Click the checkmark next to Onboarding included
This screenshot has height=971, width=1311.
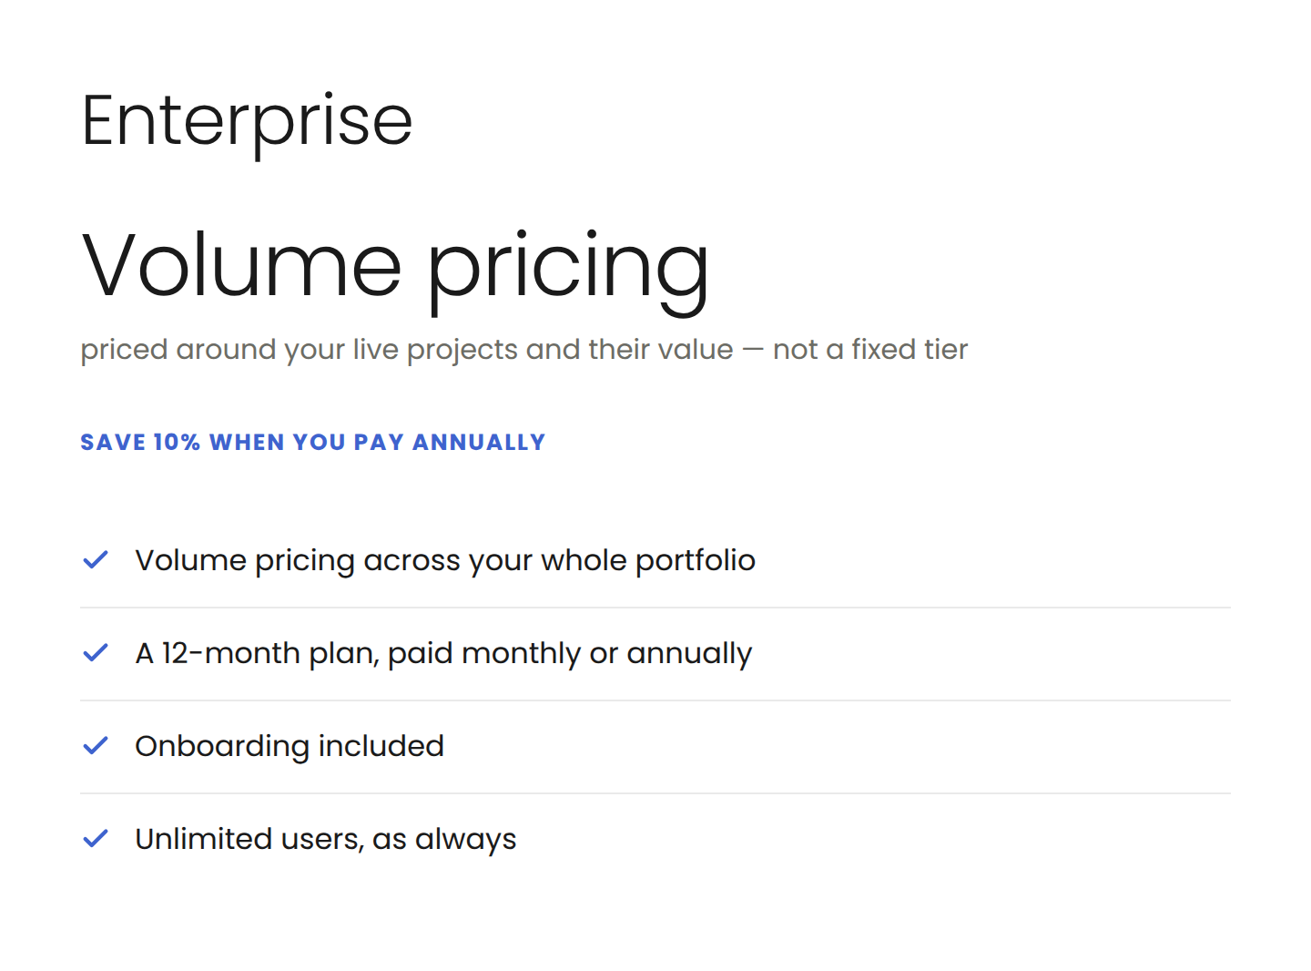(96, 745)
